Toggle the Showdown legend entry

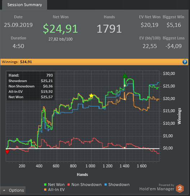pos(117,185)
